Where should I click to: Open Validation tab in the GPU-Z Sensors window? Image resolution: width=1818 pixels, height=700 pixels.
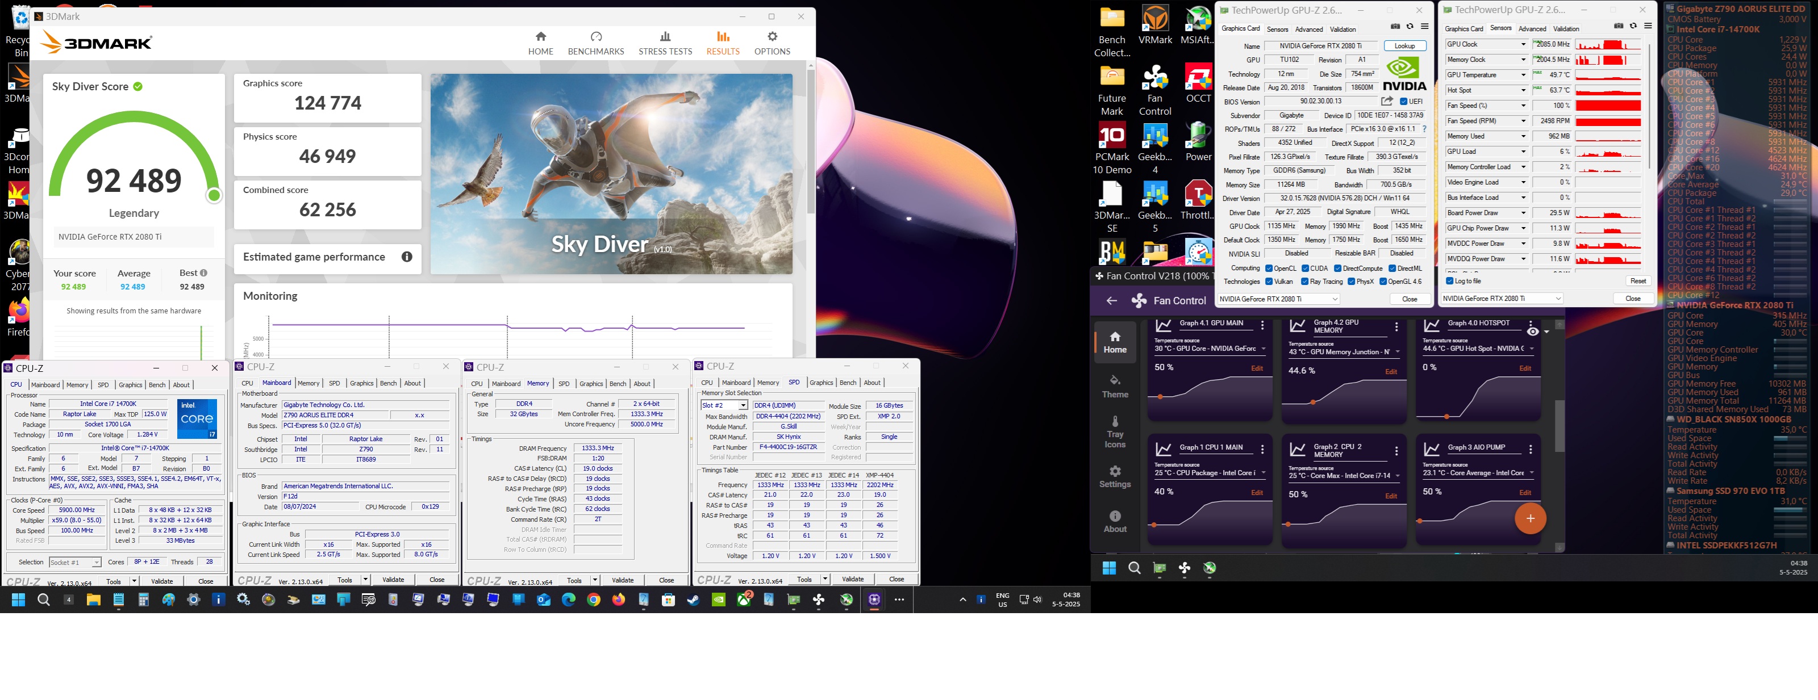[x=1566, y=29]
